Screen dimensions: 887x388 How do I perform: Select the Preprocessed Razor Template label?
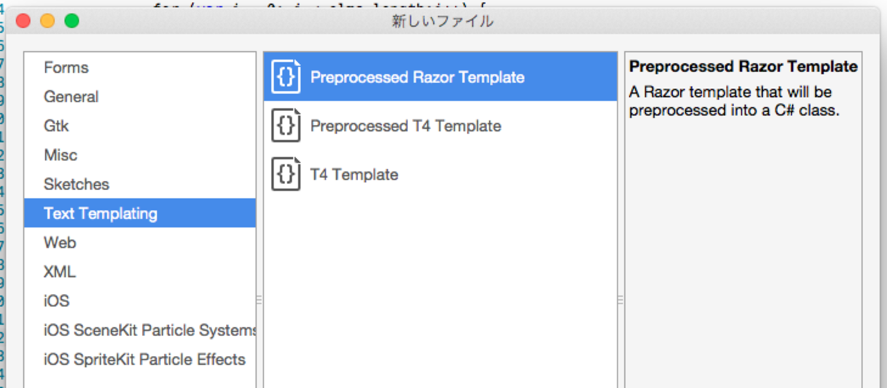pos(417,77)
